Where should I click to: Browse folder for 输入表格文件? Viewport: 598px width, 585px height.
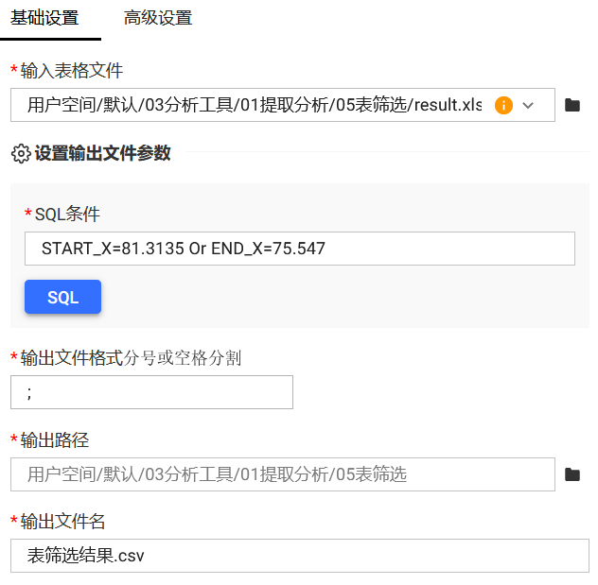click(572, 105)
